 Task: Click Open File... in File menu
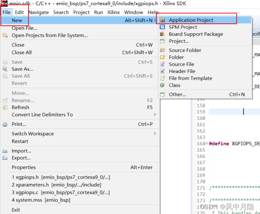tap(79, 28)
